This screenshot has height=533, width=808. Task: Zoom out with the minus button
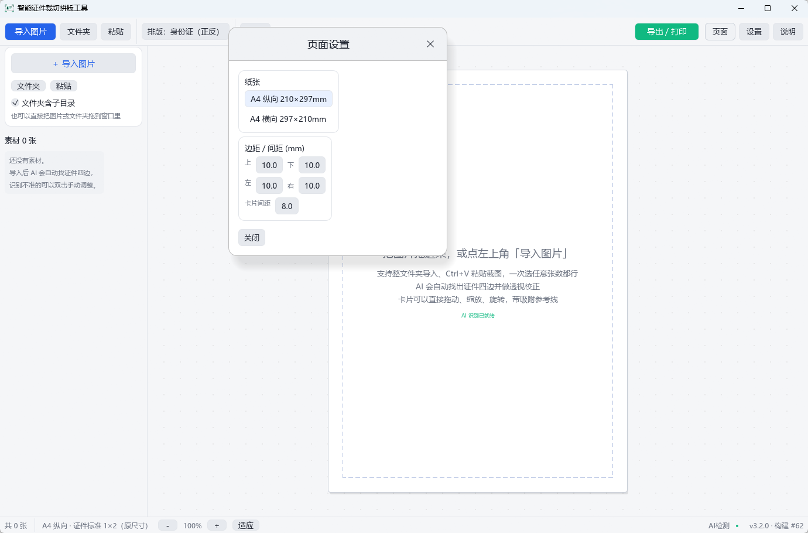[167, 525]
